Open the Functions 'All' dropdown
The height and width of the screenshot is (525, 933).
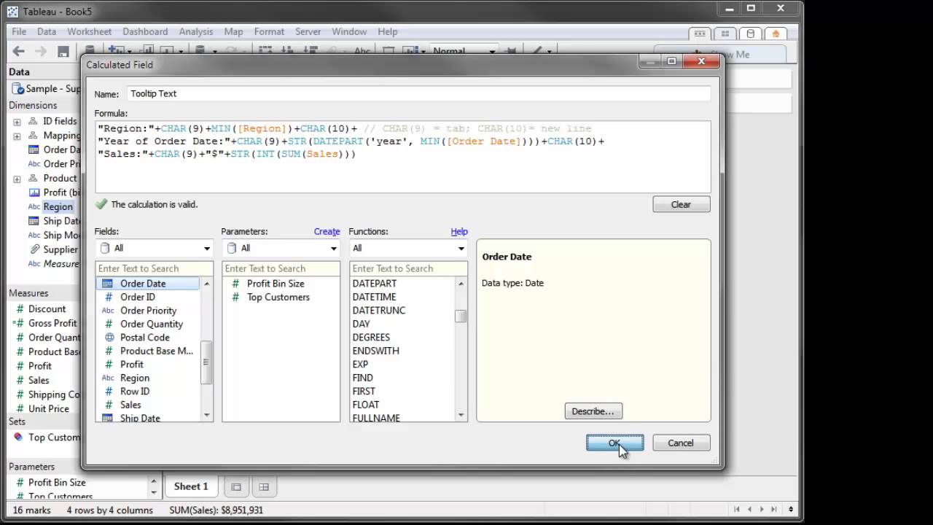click(x=408, y=248)
